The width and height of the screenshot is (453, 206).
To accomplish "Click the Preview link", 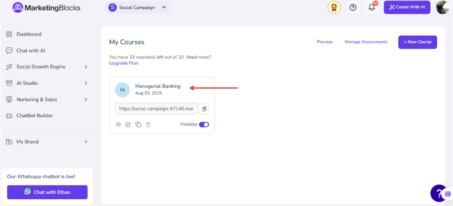I will coord(325,42).
